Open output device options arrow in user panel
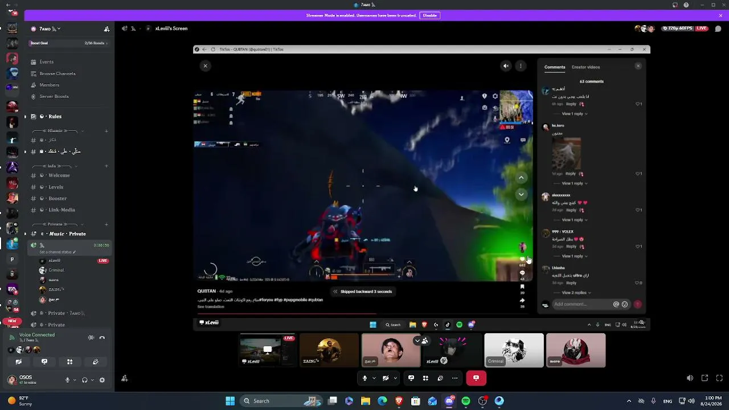Viewport: 729px width, 410px height. click(92, 380)
